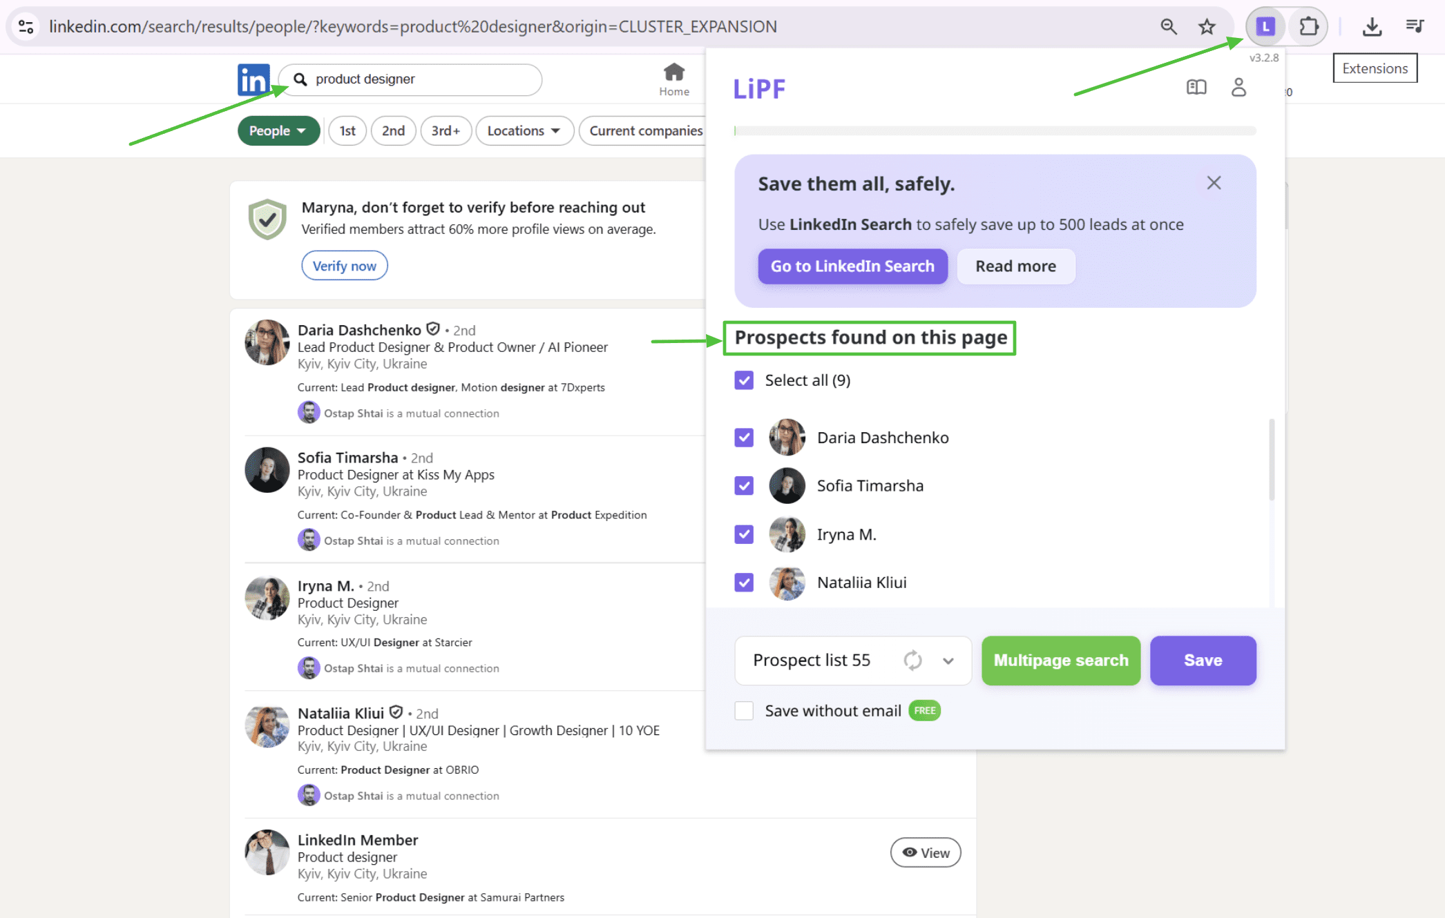1445x918 pixels.
Task: Click the Go to LinkedIn Search button
Action: point(852,266)
